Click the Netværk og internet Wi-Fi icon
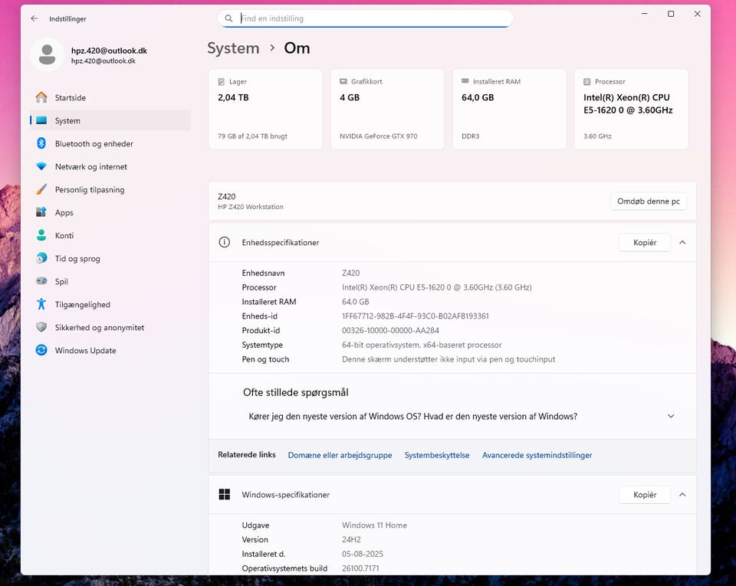This screenshot has width=736, height=586. click(x=41, y=166)
